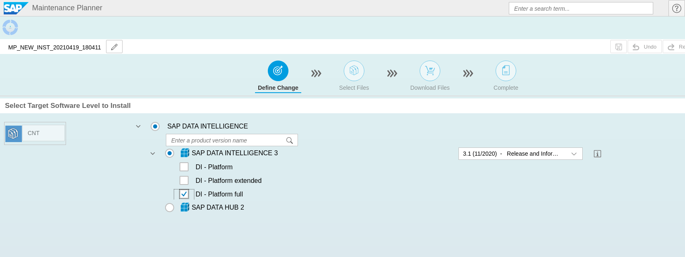Click the SAP logo
Viewport: 685px width, 257px height.
click(16, 8)
